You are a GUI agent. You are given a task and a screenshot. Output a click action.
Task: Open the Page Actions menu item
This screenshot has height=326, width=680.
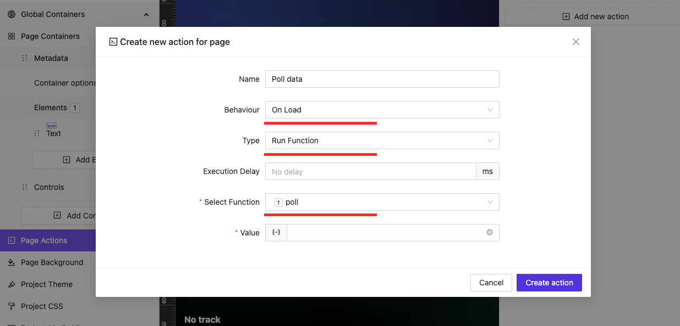pyautogui.click(x=44, y=240)
